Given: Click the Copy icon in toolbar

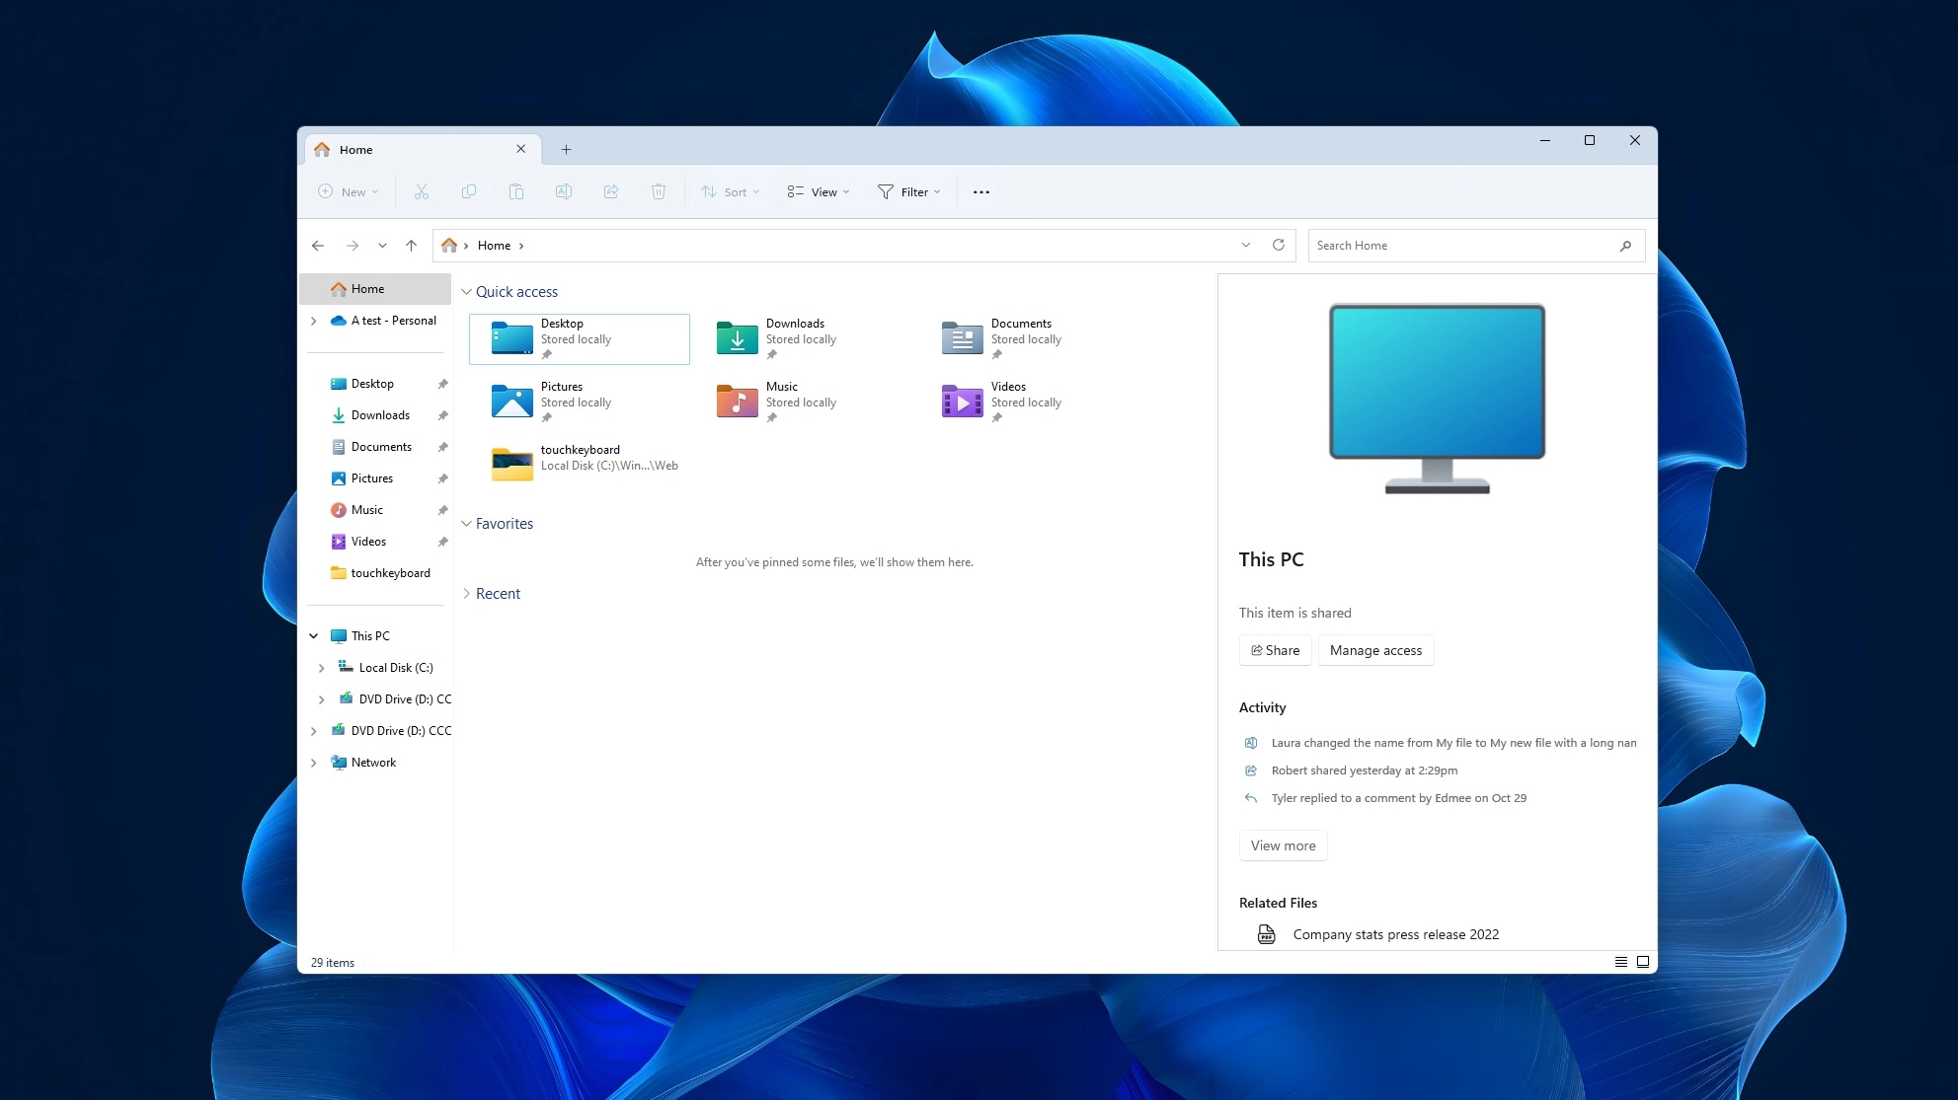Looking at the screenshot, I should click(x=469, y=192).
